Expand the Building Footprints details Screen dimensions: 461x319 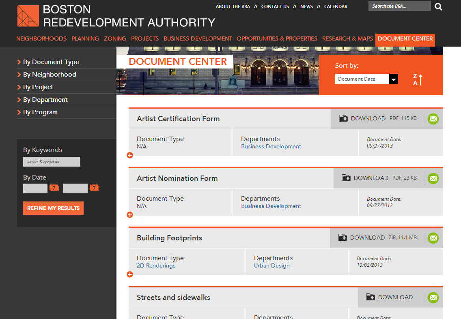[130, 274]
